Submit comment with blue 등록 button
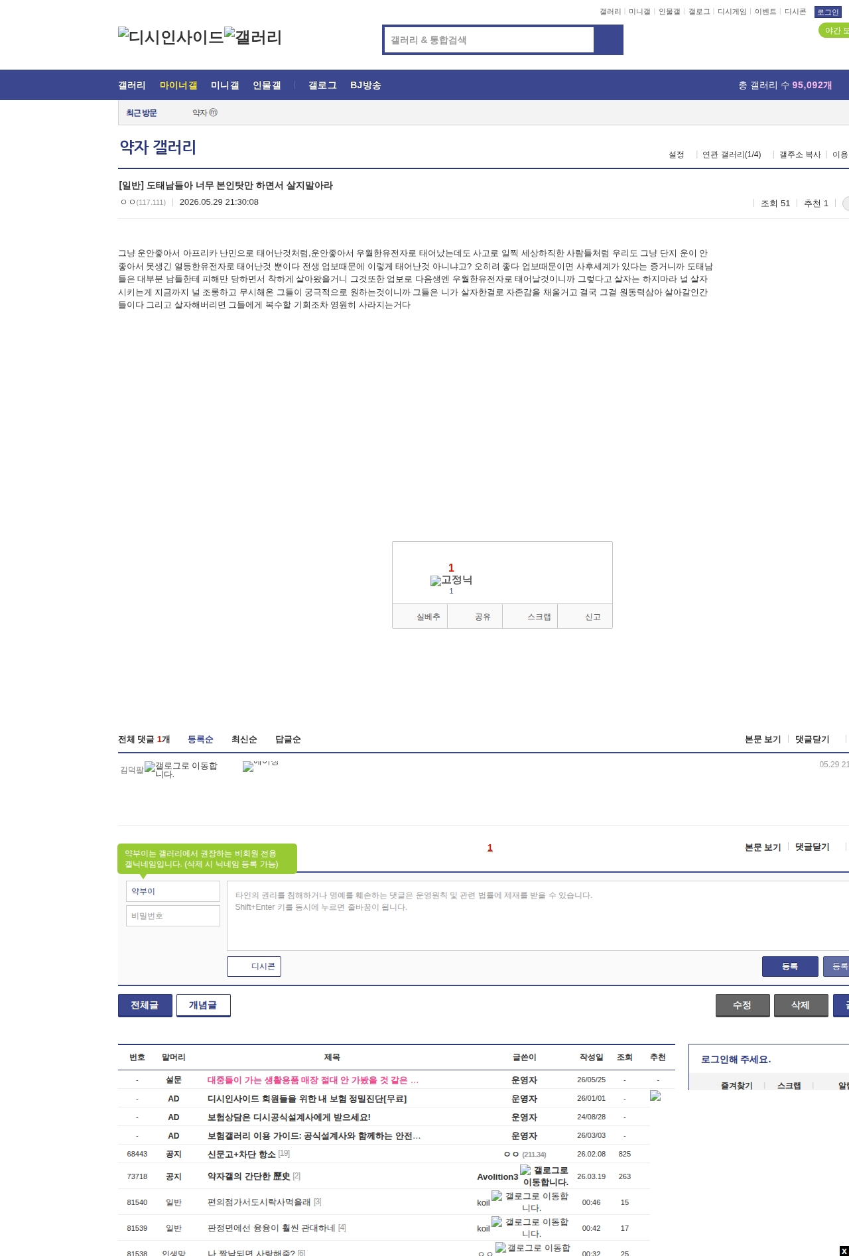This screenshot has width=849, height=1256. [x=790, y=966]
